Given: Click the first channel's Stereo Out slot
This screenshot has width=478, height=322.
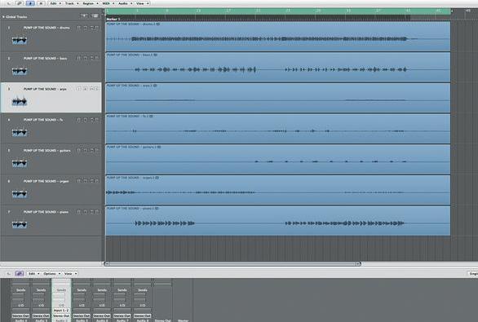Looking at the screenshot, I should [x=20, y=316].
